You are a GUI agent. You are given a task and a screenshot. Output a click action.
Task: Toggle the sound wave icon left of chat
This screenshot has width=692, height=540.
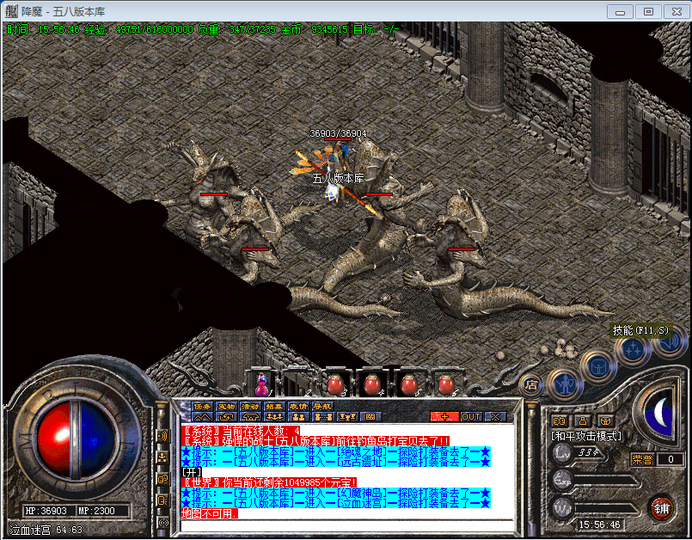pos(162,436)
